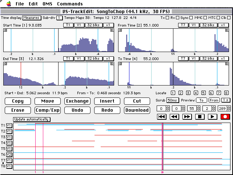Click the Copy button
The width and height of the screenshot is (233, 175).
18,101
